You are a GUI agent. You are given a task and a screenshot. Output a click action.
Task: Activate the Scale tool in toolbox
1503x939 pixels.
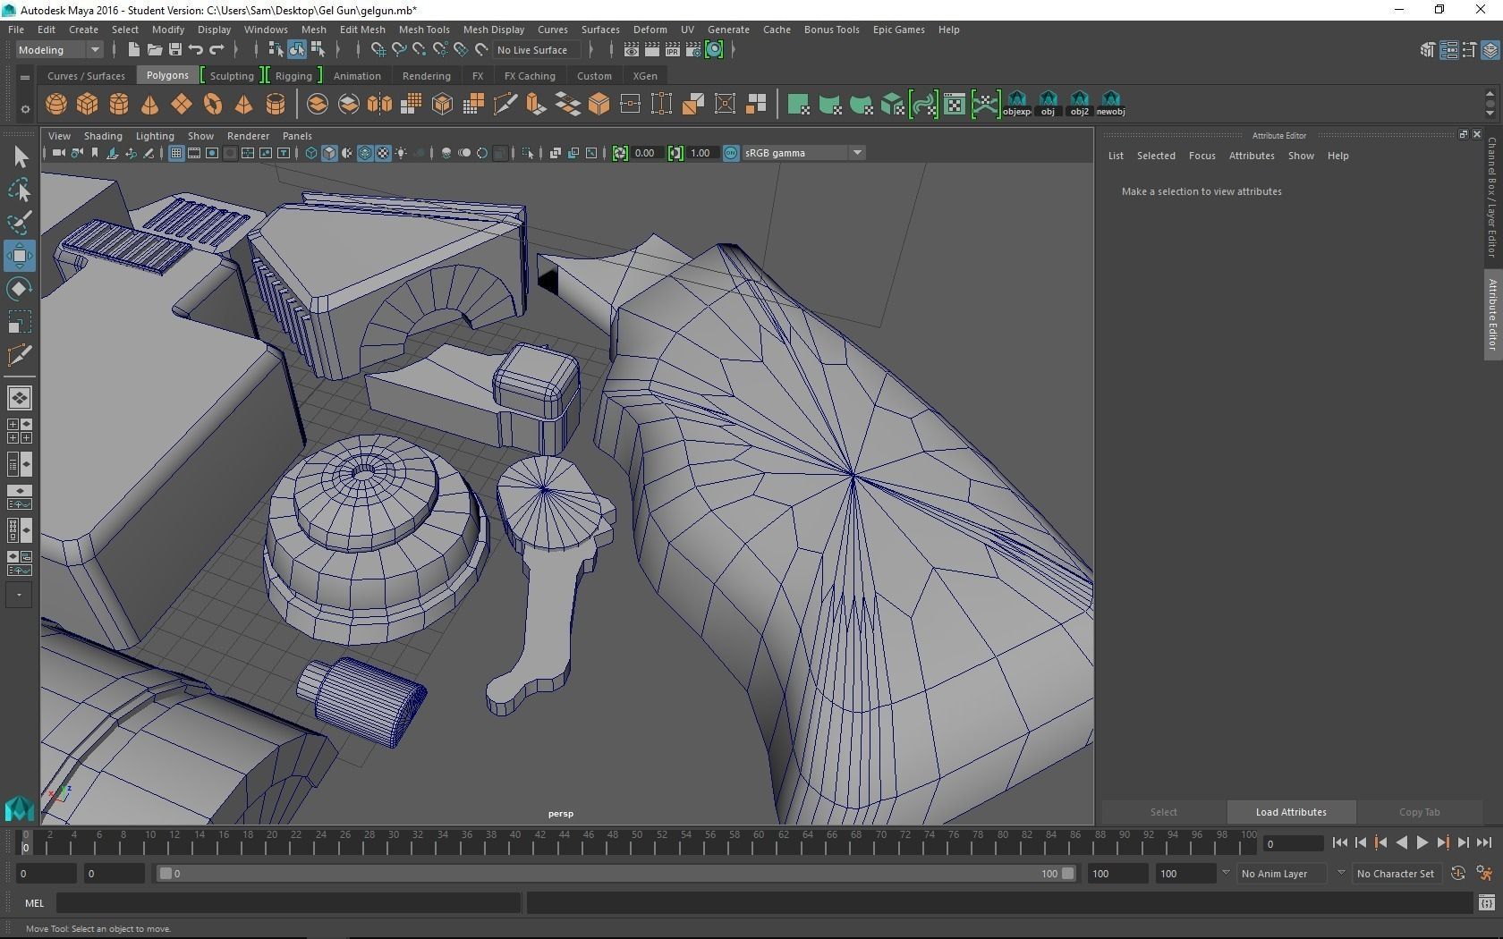(20, 322)
